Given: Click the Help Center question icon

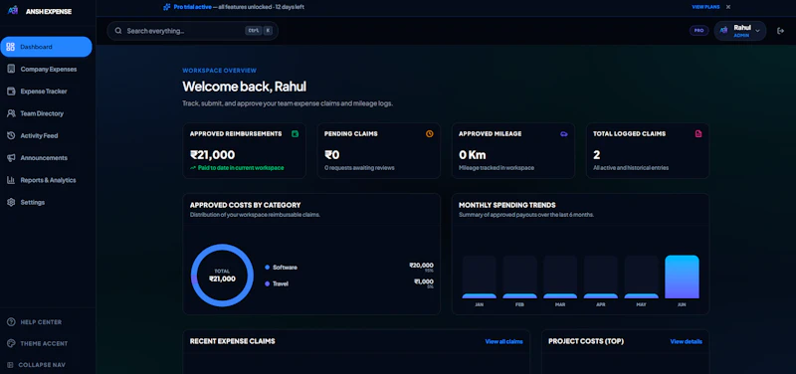Looking at the screenshot, I should point(11,322).
